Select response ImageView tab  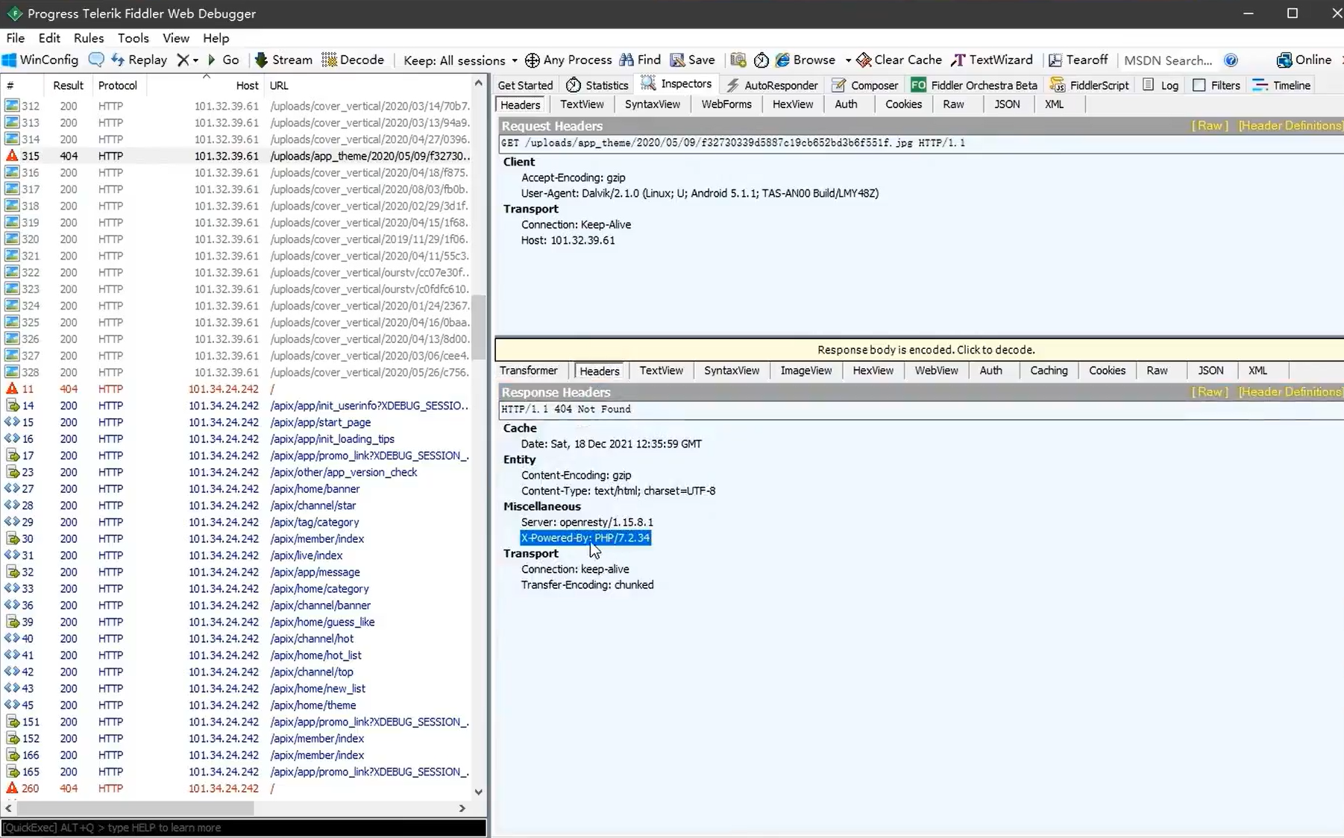point(806,371)
